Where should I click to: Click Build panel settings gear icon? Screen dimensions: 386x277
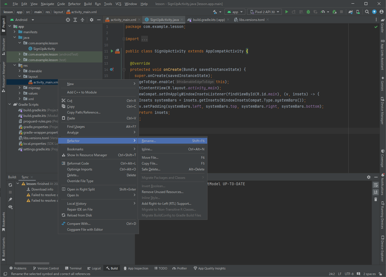click(x=369, y=177)
